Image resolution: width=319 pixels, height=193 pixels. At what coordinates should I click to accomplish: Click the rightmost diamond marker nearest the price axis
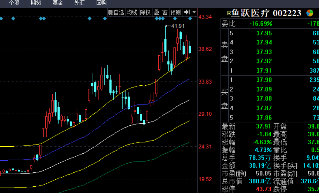click(190, 19)
